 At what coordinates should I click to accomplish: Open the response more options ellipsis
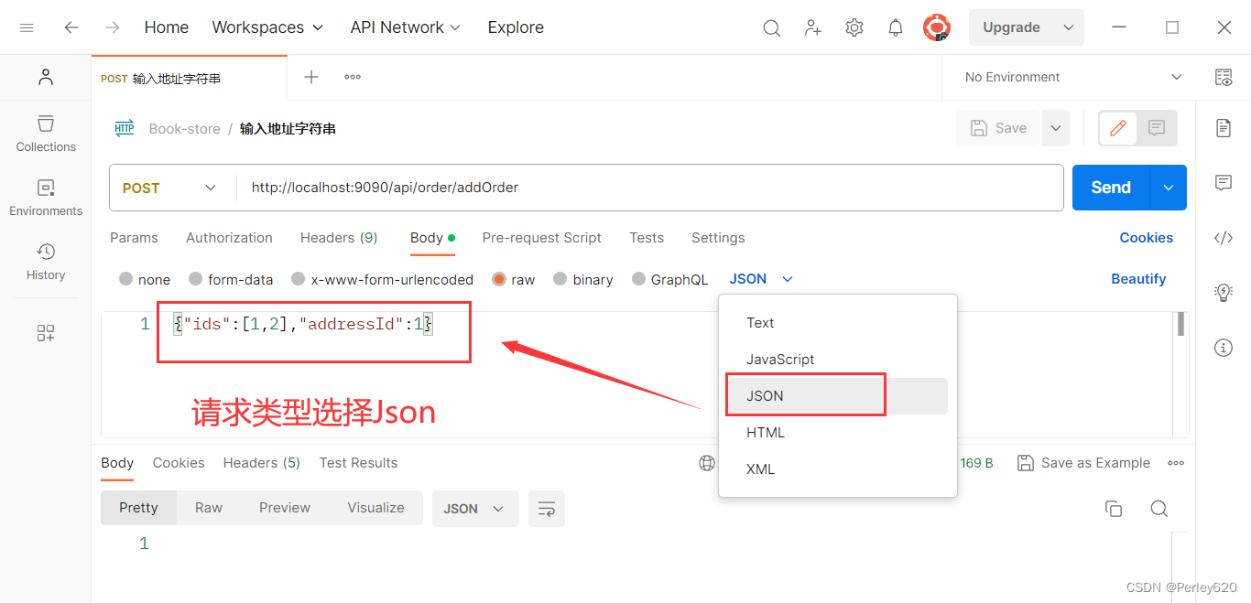(1176, 463)
